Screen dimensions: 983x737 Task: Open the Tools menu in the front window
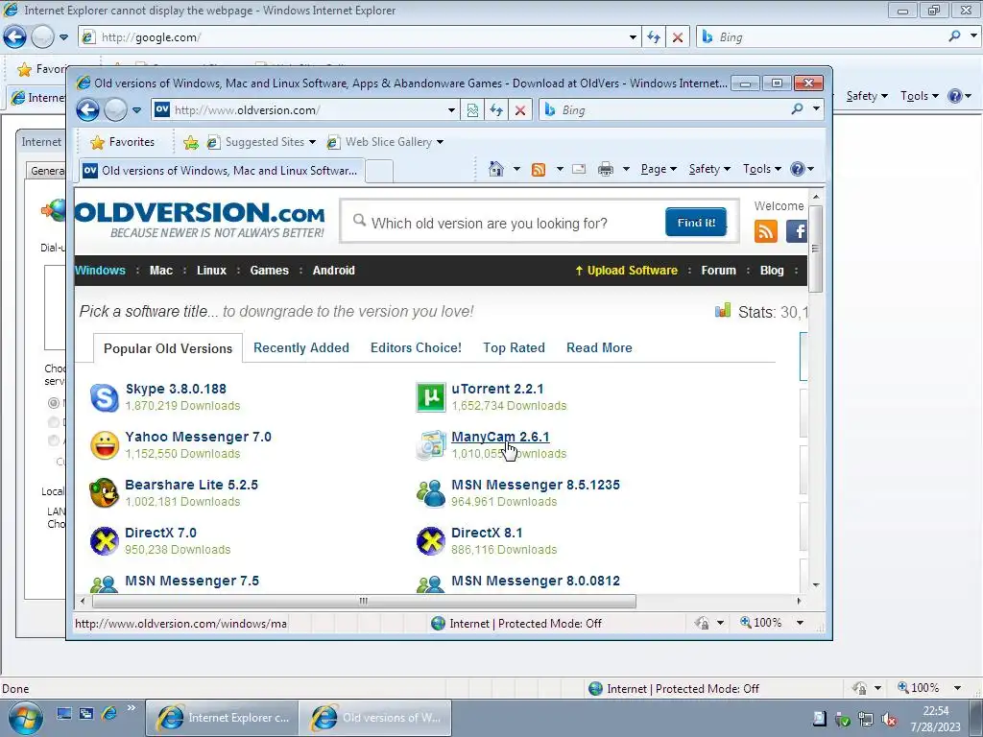point(761,169)
